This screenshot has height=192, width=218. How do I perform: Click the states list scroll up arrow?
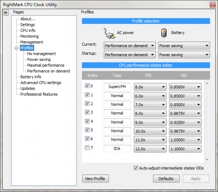207,83
